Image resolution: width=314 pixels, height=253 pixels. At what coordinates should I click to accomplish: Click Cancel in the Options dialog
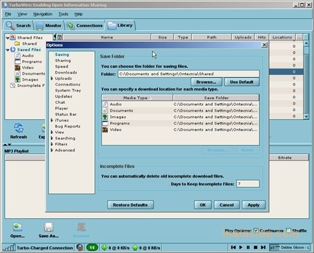[x=227, y=205]
